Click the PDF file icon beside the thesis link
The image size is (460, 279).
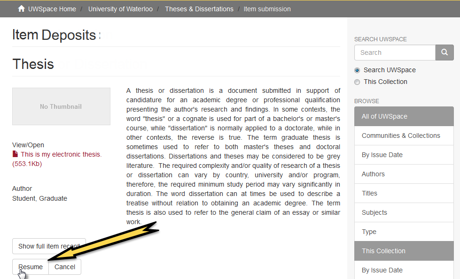click(15, 154)
